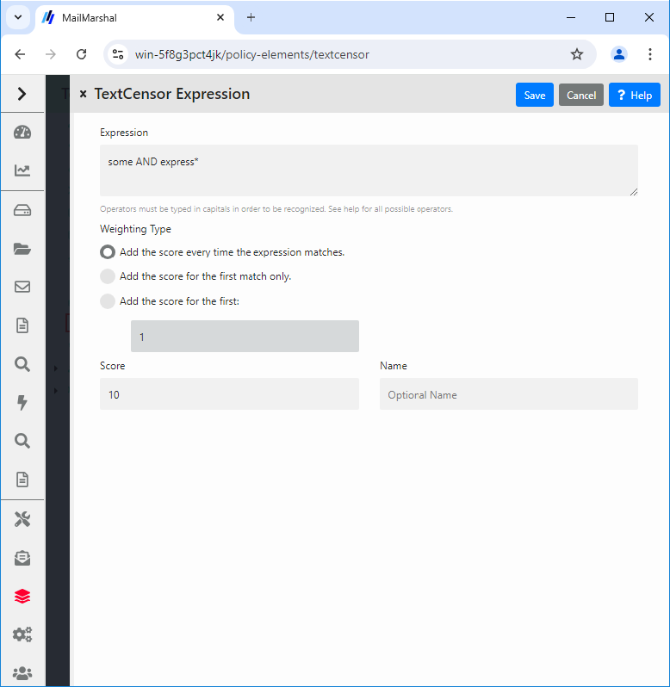Image resolution: width=670 pixels, height=687 pixels.
Task: Go back with the browser back arrow
Action: pos(20,54)
